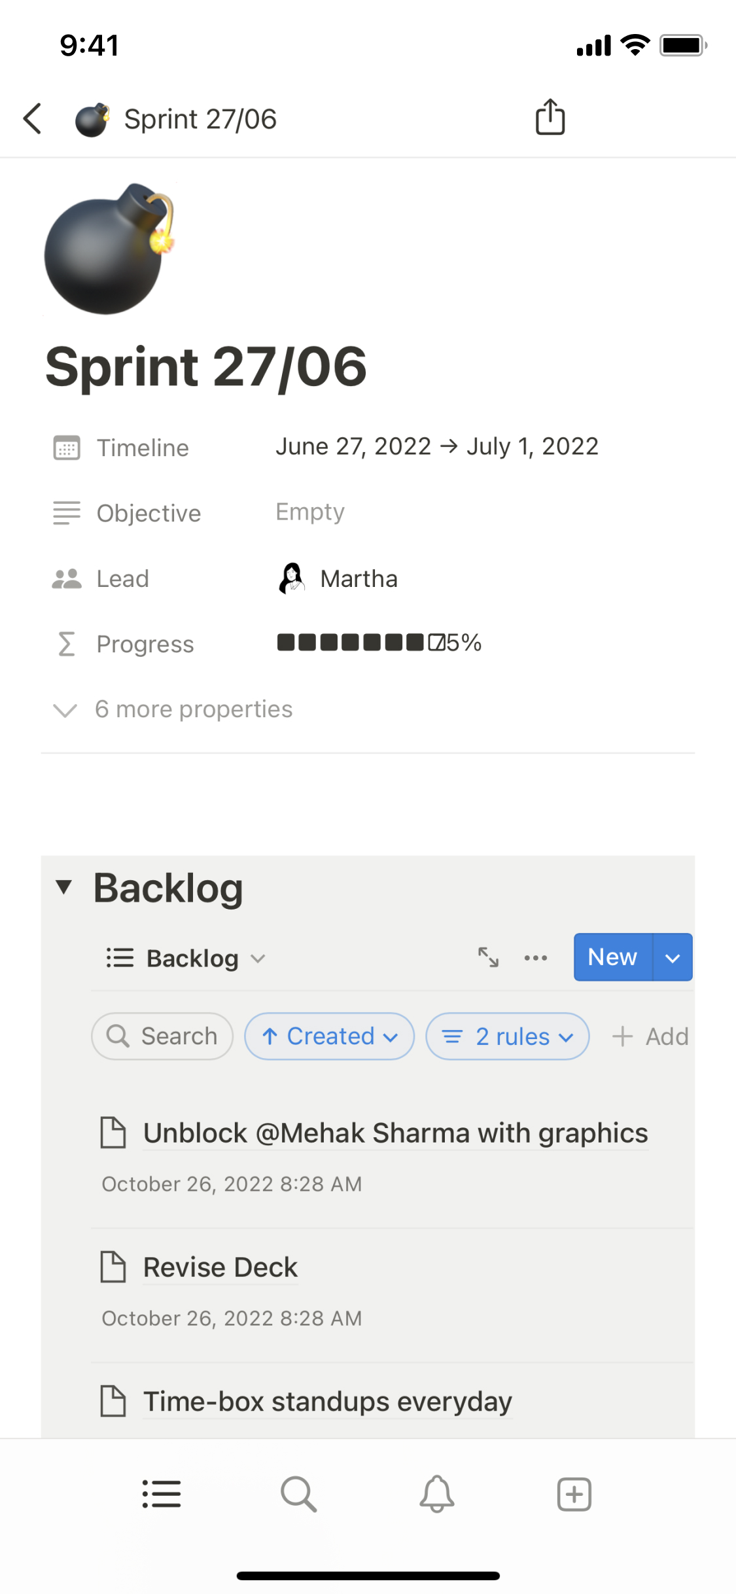The height and width of the screenshot is (1594, 736).
Task: Open the expand full-page arrows icon
Action: 488,957
